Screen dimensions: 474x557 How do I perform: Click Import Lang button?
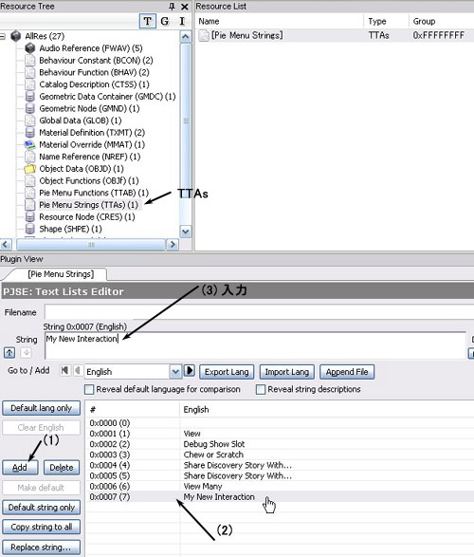tap(286, 372)
